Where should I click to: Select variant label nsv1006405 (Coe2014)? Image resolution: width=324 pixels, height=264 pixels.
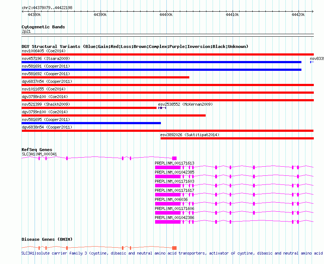(44, 51)
